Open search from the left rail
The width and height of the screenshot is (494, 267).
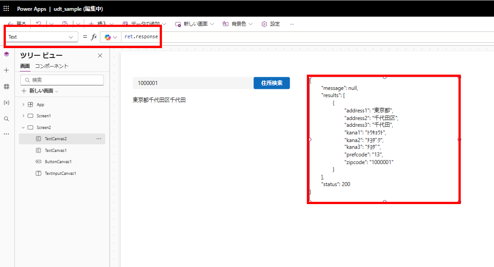(6, 119)
